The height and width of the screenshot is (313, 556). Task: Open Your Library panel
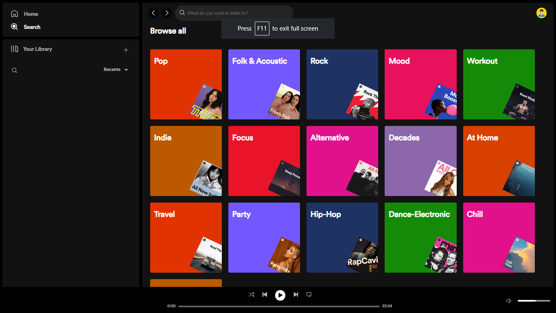tap(37, 49)
